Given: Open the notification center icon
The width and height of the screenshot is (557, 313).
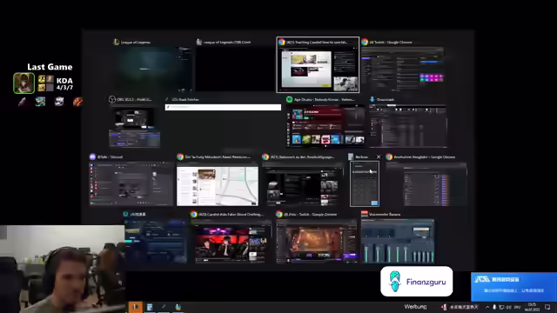Looking at the screenshot, I should (547, 307).
